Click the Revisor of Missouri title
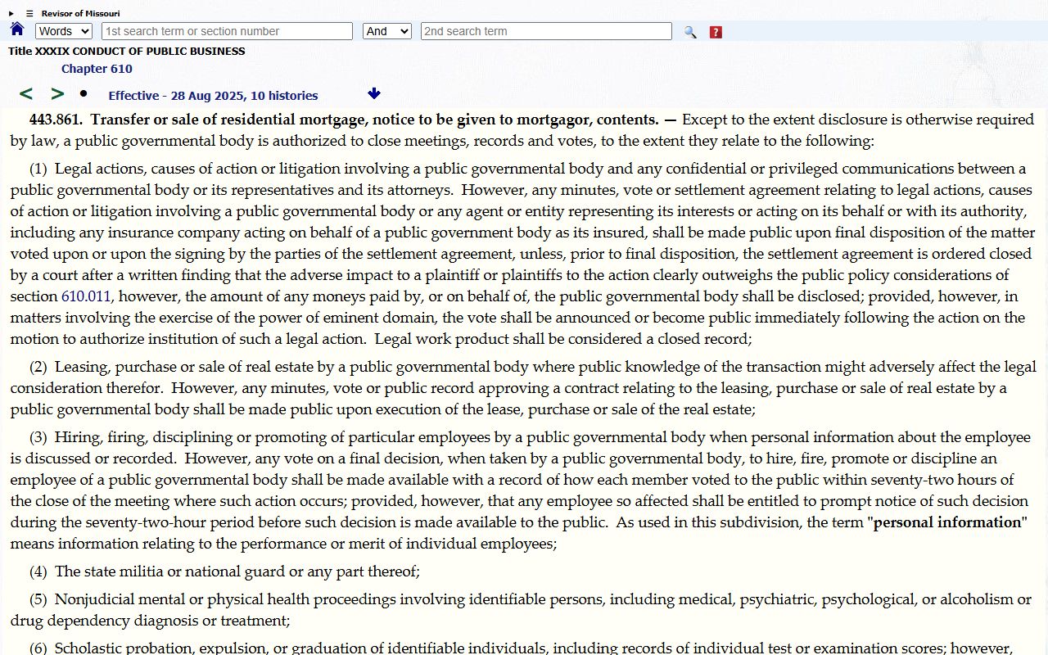Viewport: 1048px width, 655px height. 81,13
